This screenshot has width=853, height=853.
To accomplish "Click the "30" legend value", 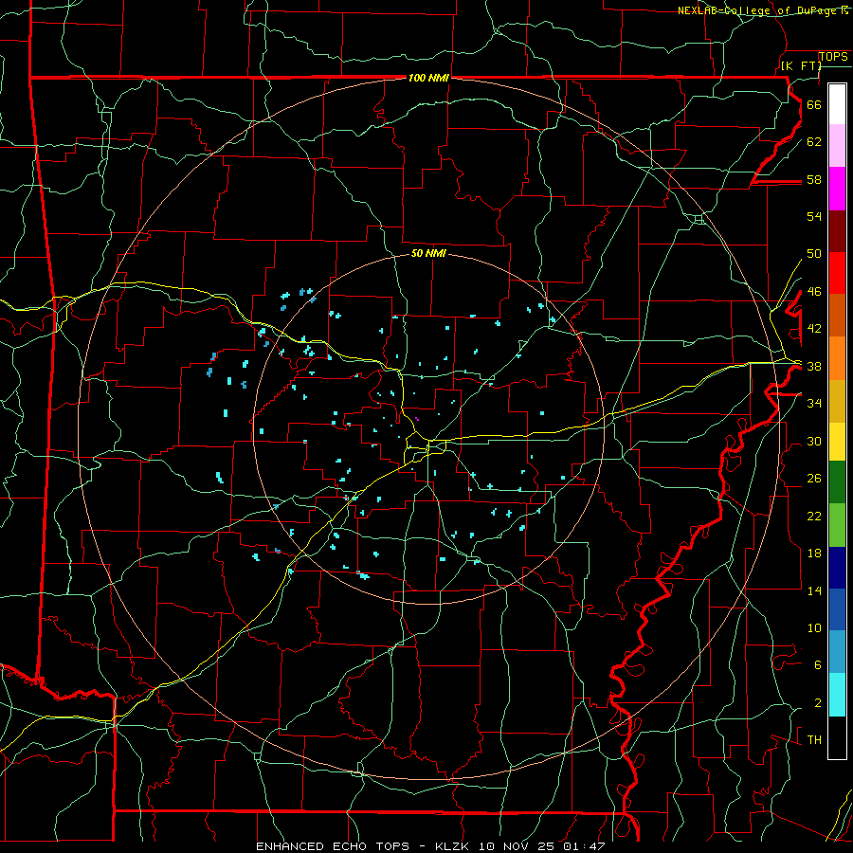I will click(814, 441).
